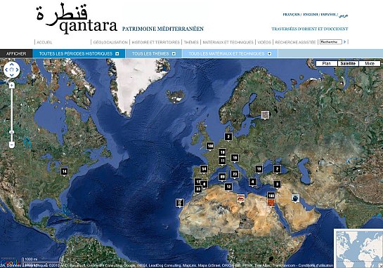Open the 14 cluster marker over the USA
The width and height of the screenshot is (383, 268).
pyautogui.click(x=64, y=172)
